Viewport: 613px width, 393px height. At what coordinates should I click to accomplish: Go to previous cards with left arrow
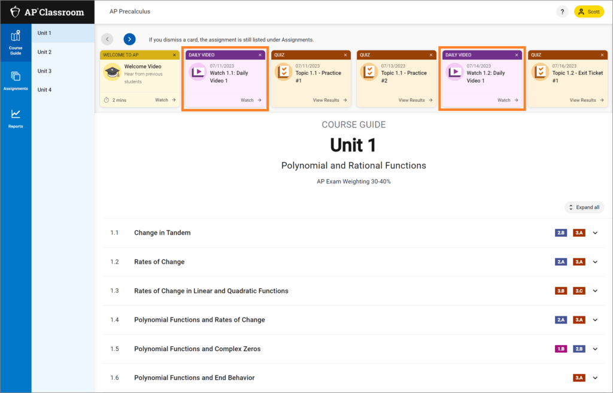point(107,39)
